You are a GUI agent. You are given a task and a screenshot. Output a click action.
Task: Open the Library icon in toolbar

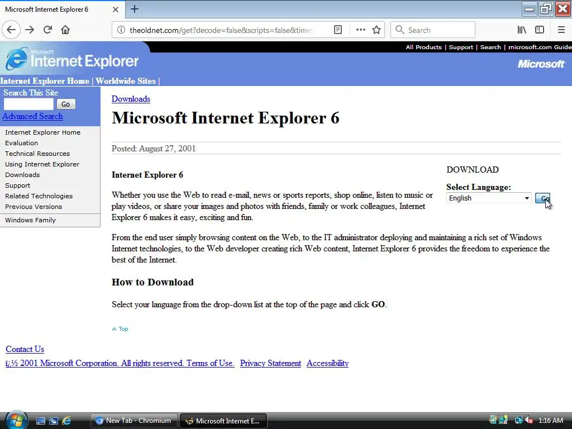(522, 30)
